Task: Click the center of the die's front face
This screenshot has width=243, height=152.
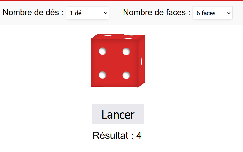Action: [x=114, y=63]
